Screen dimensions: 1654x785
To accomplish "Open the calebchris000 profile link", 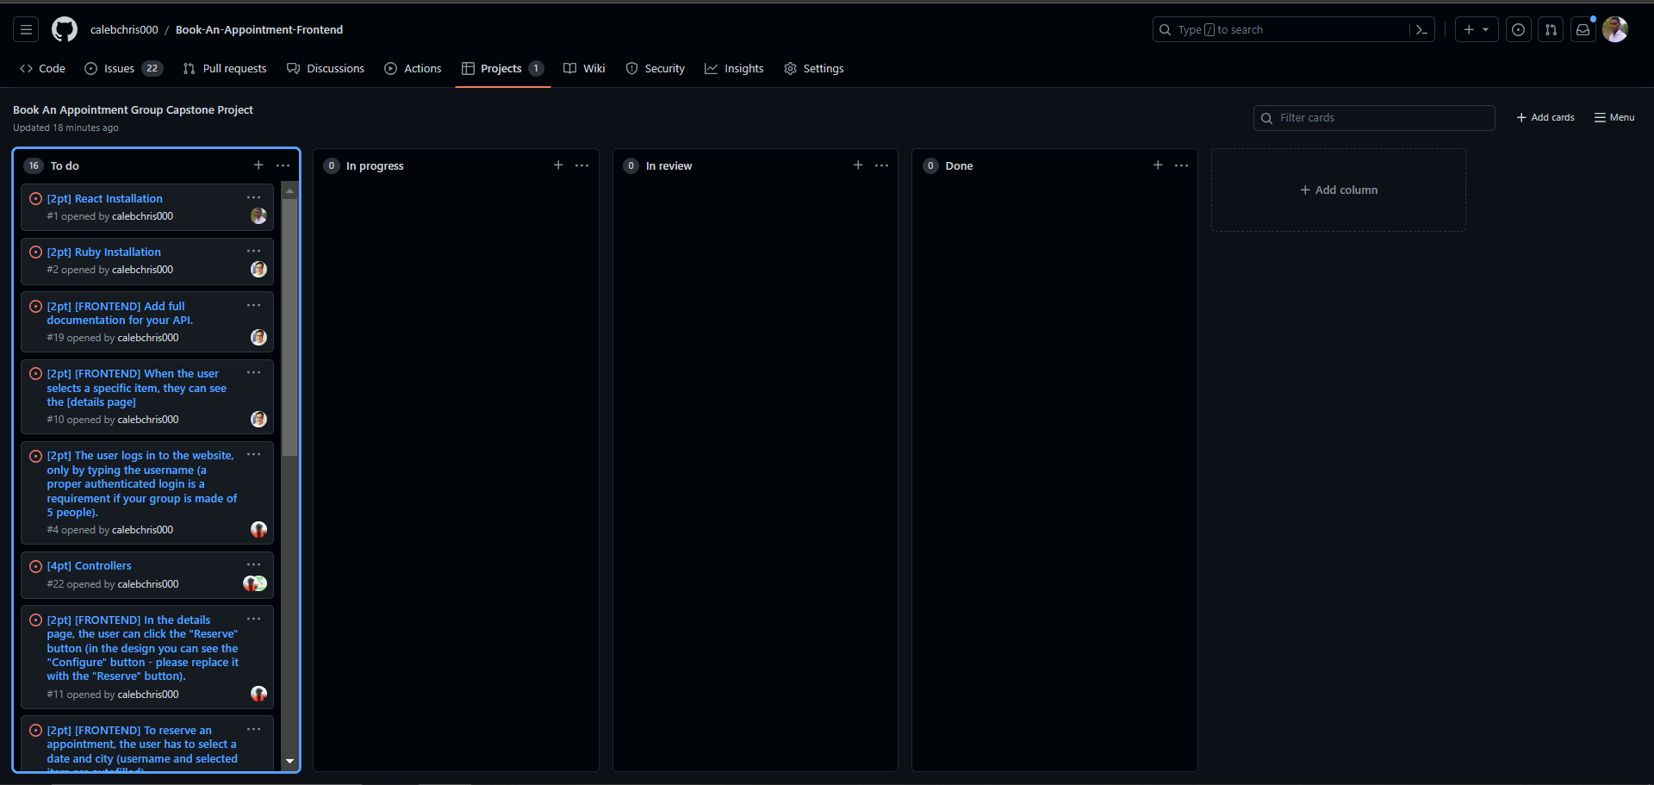I will pos(124,29).
